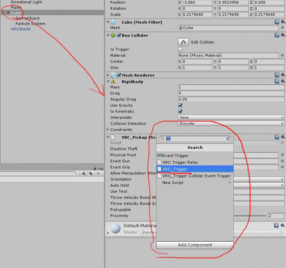Open Rigidbody help reference icon
The image size is (286, 268).
(277, 81)
